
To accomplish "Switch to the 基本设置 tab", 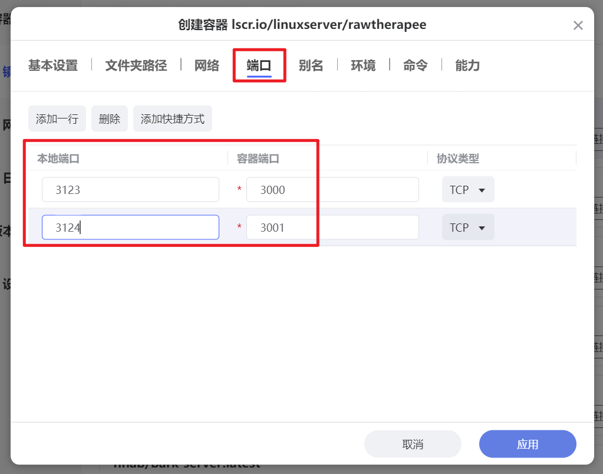I will (x=53, y=65).
